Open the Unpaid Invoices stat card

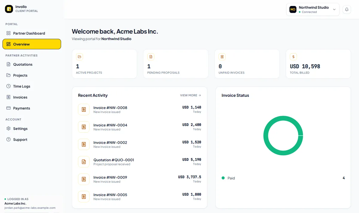247,64
